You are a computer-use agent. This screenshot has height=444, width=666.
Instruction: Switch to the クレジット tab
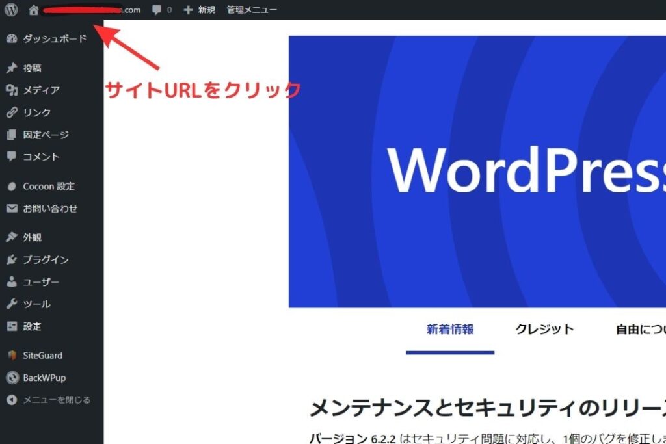(x=544, y=330)
